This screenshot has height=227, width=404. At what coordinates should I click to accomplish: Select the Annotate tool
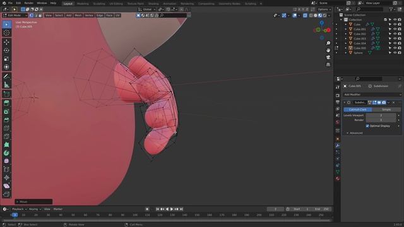click(x=6, y=76)
